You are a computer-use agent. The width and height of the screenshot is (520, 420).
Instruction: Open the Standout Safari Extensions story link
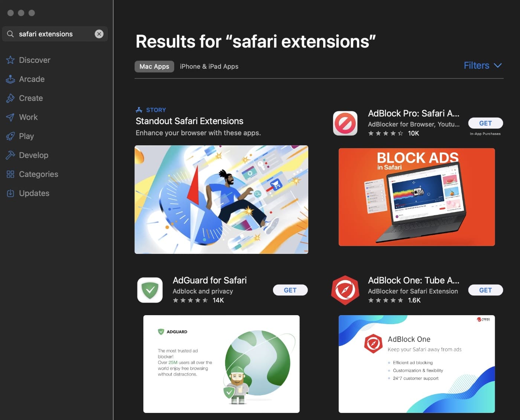point(189,121)
